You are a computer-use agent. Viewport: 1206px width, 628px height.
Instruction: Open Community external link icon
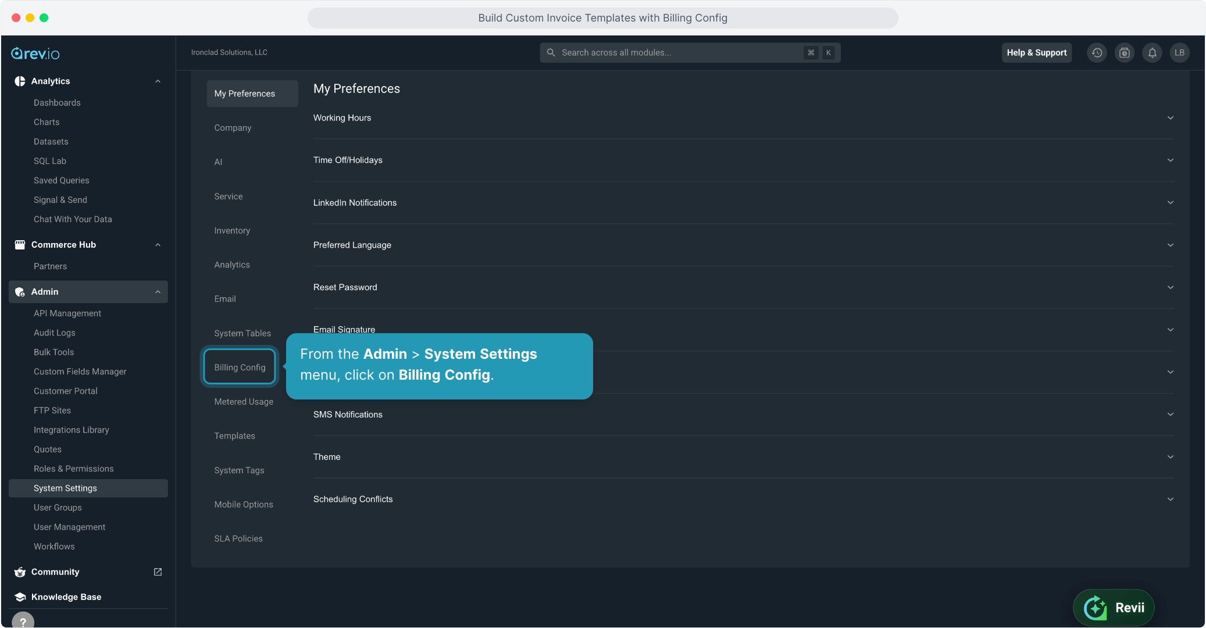click(x=158, y=572)
